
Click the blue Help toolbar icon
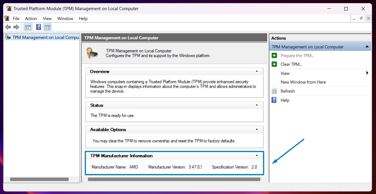point(38,27)
